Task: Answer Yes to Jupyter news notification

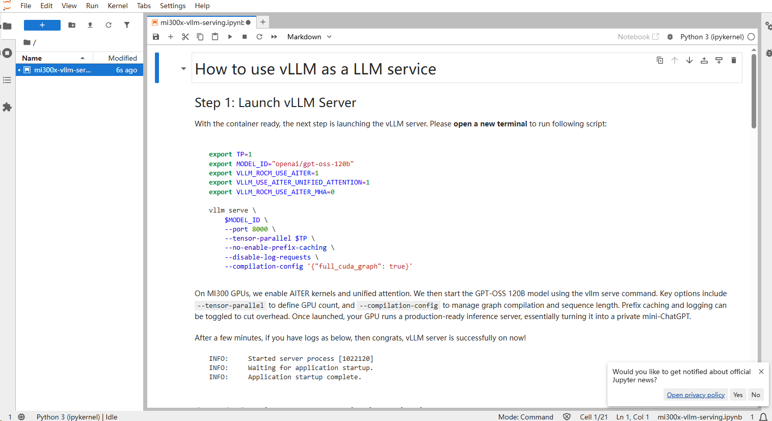Action: 738,395
